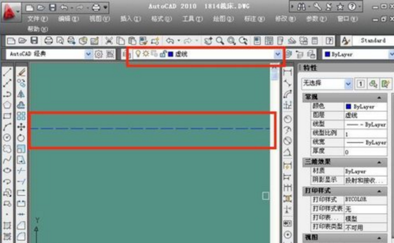Click the Diameter dimension tool
Image resolution: width=394 pixels, height=243 pixels.
288,141
